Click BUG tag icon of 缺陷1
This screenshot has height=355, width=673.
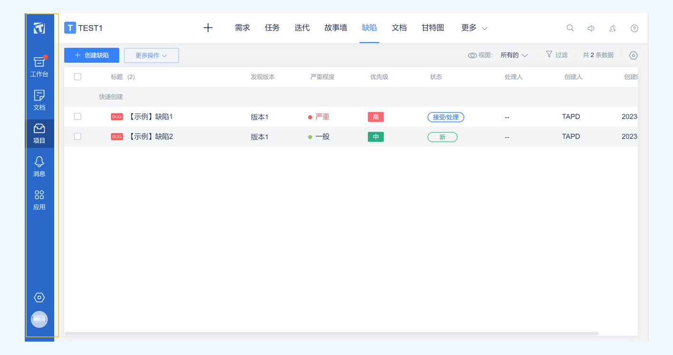click(117, 117)
